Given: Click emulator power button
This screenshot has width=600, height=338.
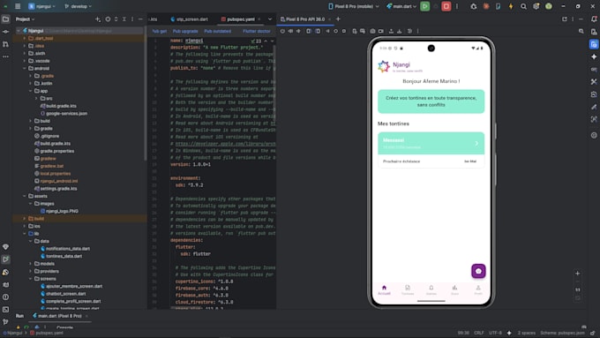Looking at the screenshot, I should [282, 31].
